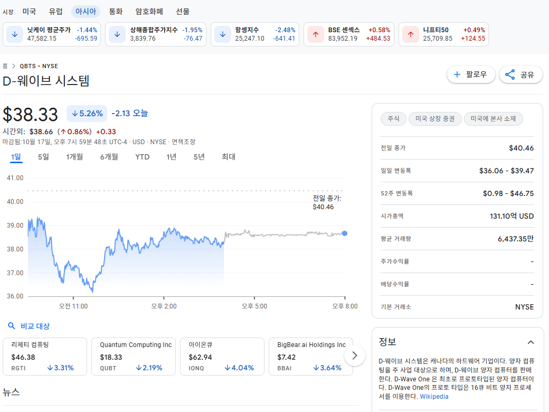The image size is (549, 412).
Task: Switch to the 미국 market tab
Action: click(29, 12)
